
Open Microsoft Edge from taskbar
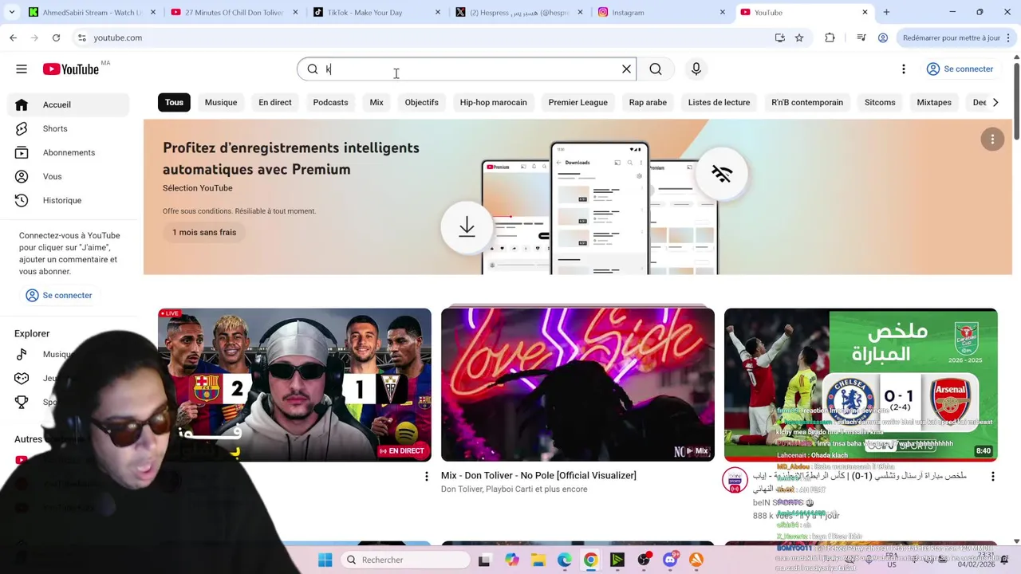[x=565, y=560]
